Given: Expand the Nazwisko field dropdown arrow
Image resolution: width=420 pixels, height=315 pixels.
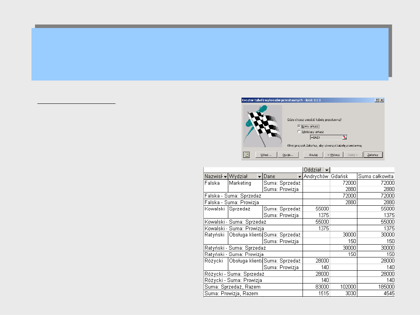Looking at the screenshot, I should click(x=225, y=177).
